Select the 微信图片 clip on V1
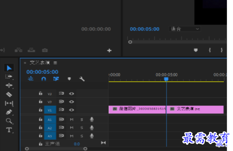Screen dimensions: 233x151 [x=137, y=110]
